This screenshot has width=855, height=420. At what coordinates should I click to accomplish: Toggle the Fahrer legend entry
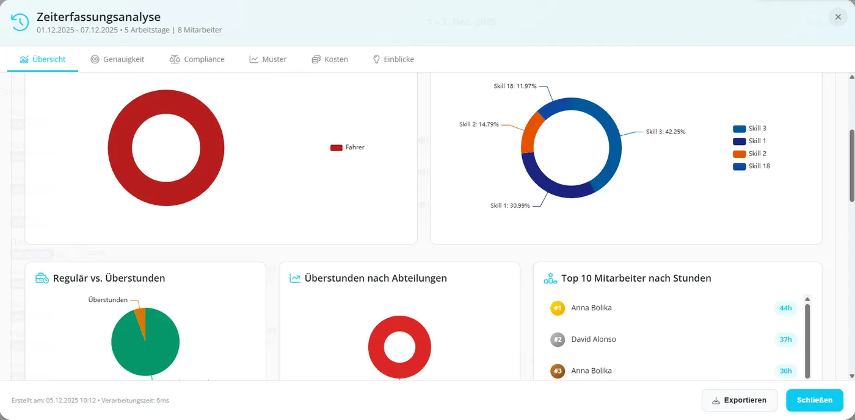click(347, 147)
